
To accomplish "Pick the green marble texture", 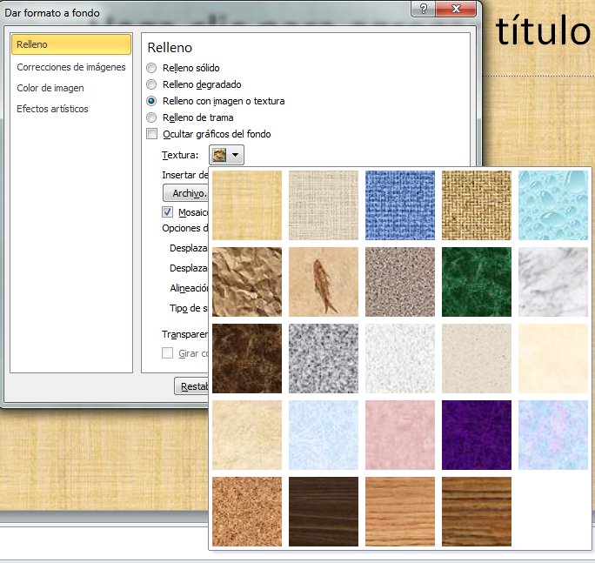I will [x=477, y=282].
